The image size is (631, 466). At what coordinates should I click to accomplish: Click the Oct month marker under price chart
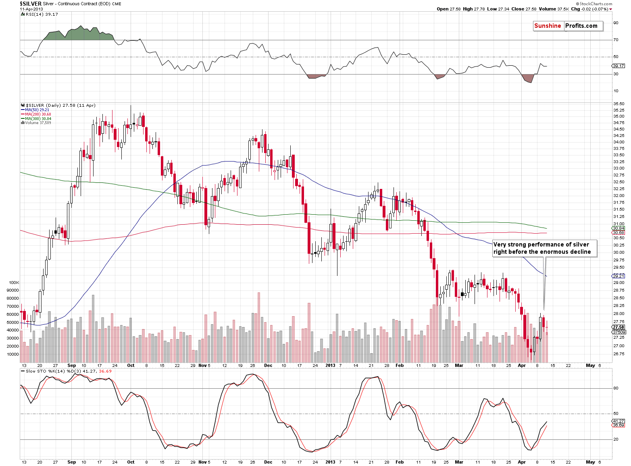(131, 366)
